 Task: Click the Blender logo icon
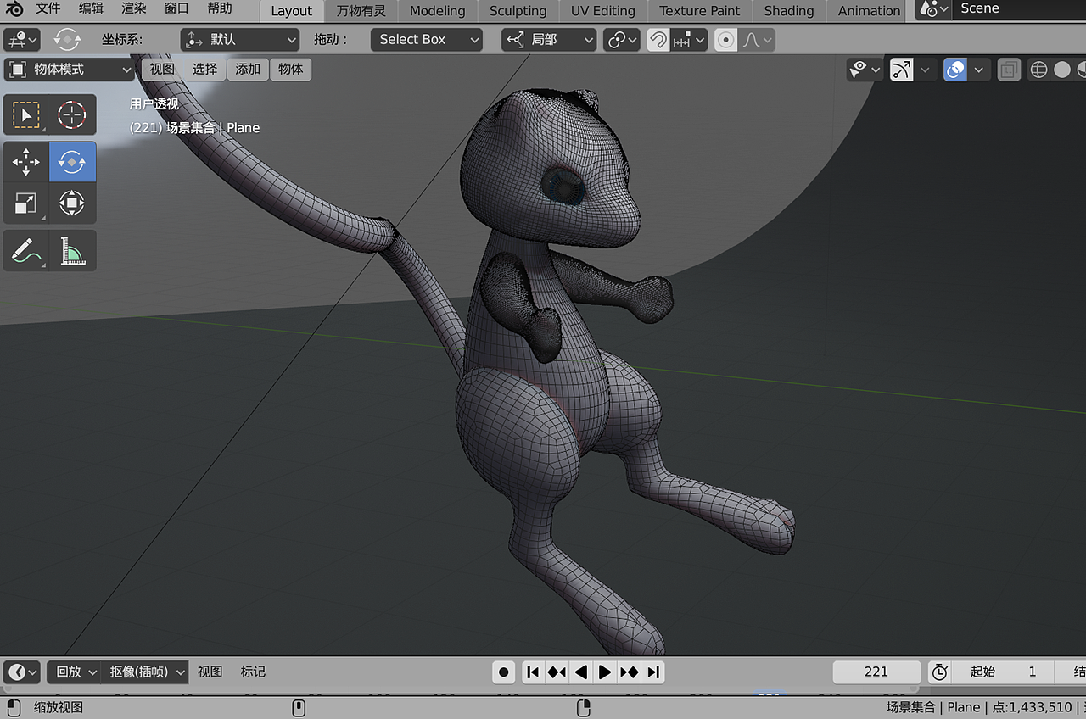point(14,9)
